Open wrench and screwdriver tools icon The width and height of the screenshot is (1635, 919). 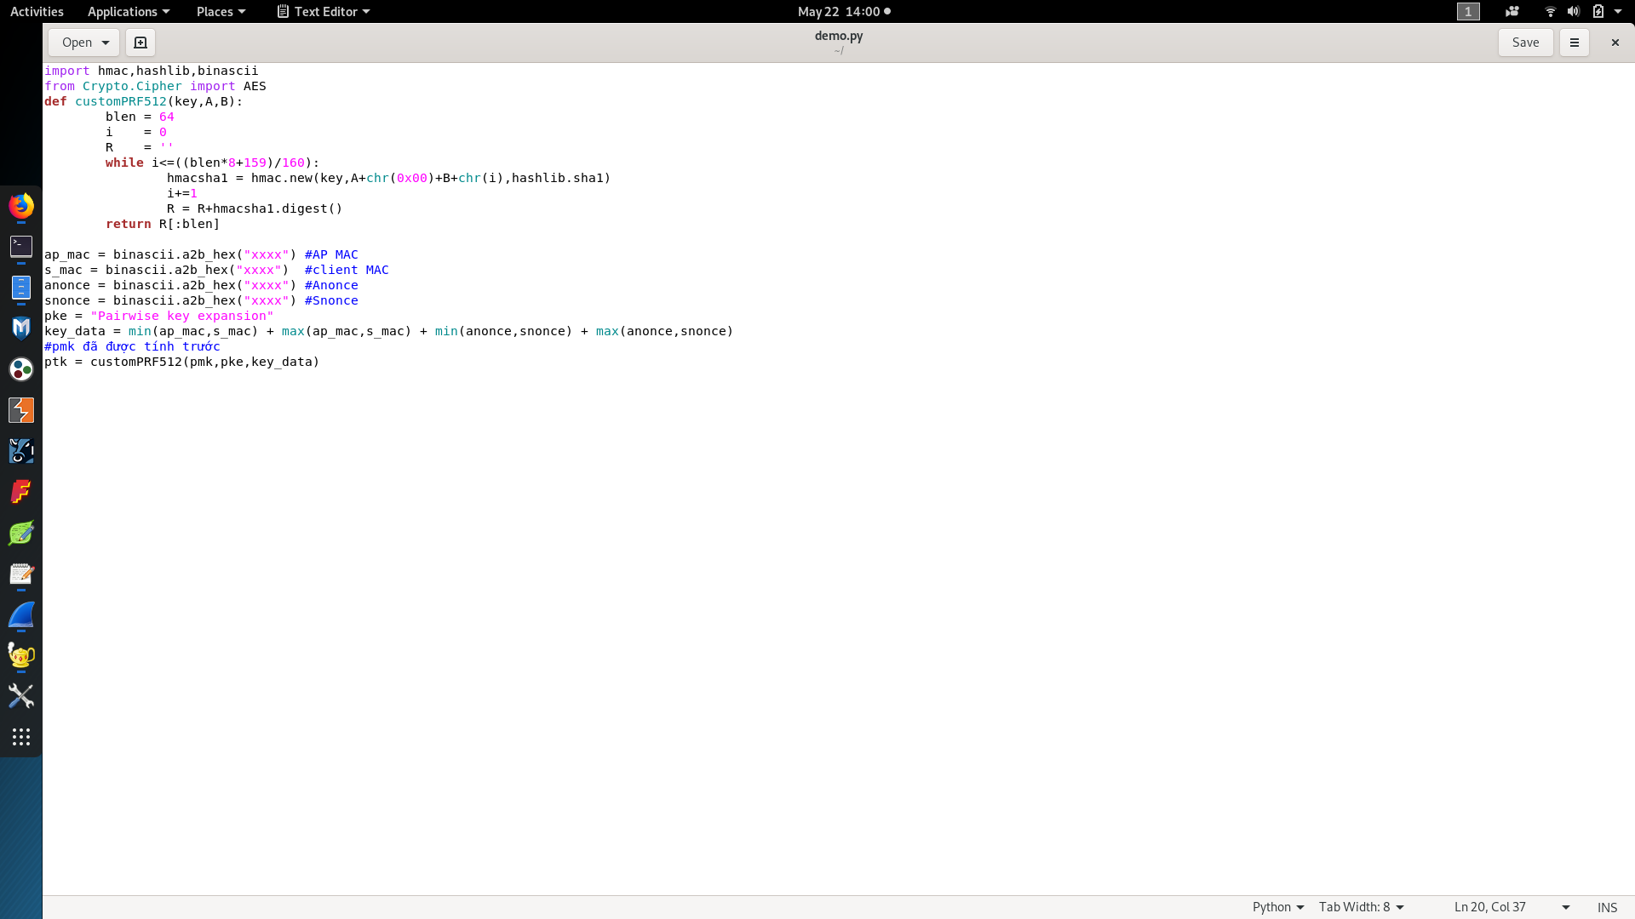pyautogui.click(x=21, y=696)
